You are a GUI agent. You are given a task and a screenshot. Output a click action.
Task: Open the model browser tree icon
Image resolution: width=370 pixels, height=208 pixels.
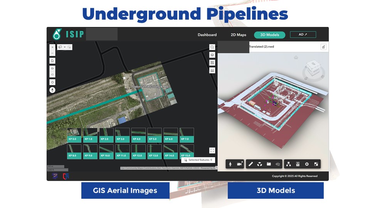pyautogui.click(x=289, y=164)
